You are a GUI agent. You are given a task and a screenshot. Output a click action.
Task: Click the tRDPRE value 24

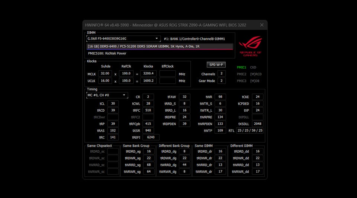coord(184,117)
